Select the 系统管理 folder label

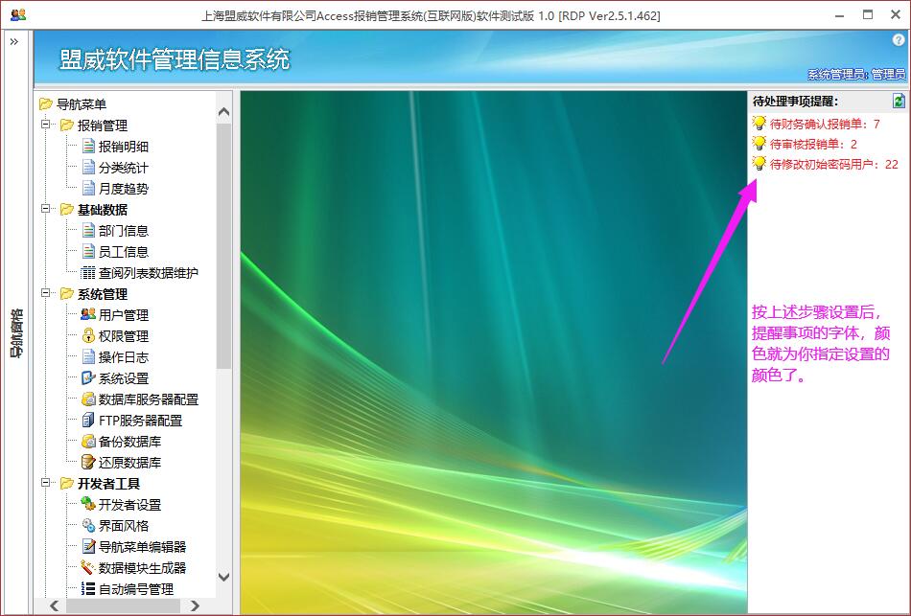point(103,294)
